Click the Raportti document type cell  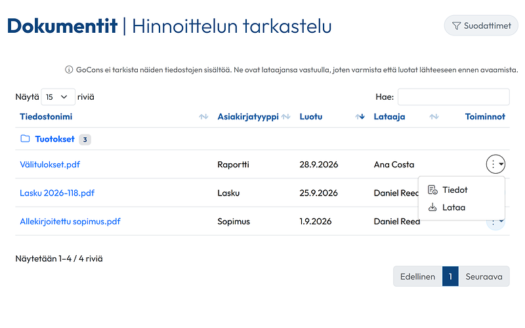233,165
